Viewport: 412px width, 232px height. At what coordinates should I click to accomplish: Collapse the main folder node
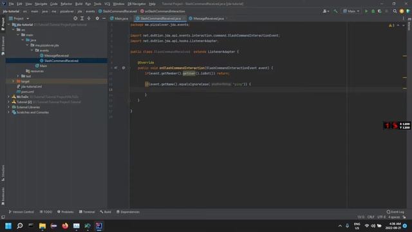[x=18, y=35]
